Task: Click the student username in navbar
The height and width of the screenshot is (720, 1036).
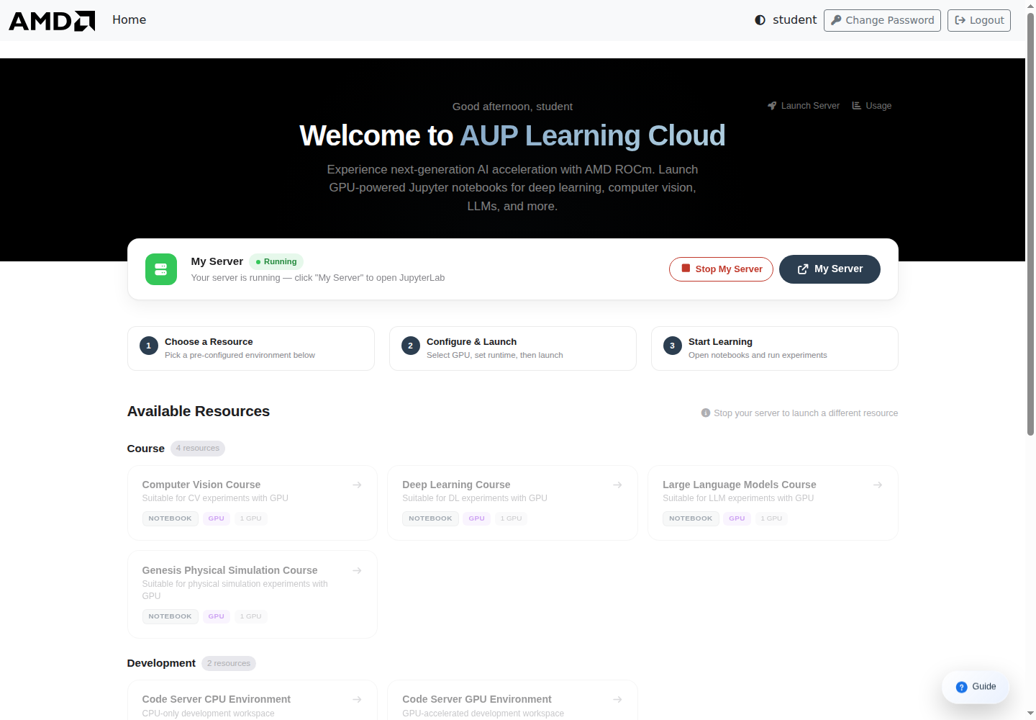Action: pyautogui.click(x=795, y=20)
